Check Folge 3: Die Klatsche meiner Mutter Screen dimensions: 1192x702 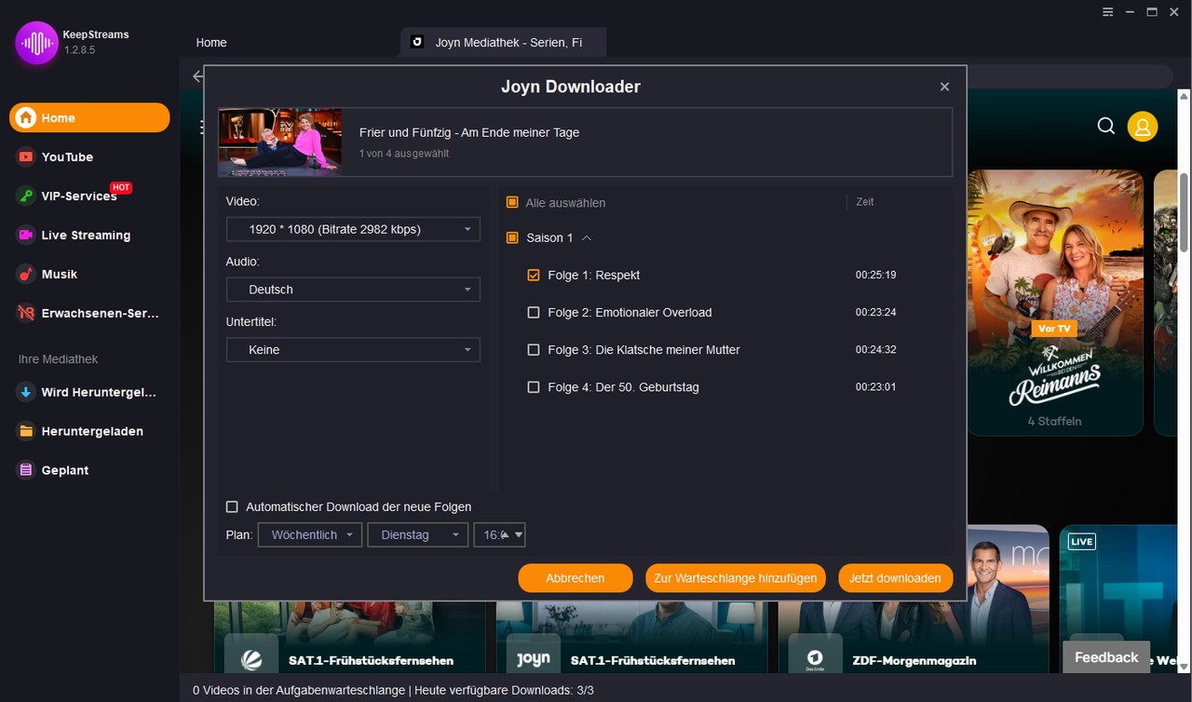[x=534, y=349]
